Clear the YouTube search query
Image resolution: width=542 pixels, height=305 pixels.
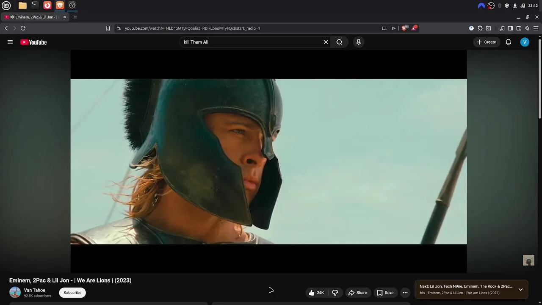click(326, 42)
